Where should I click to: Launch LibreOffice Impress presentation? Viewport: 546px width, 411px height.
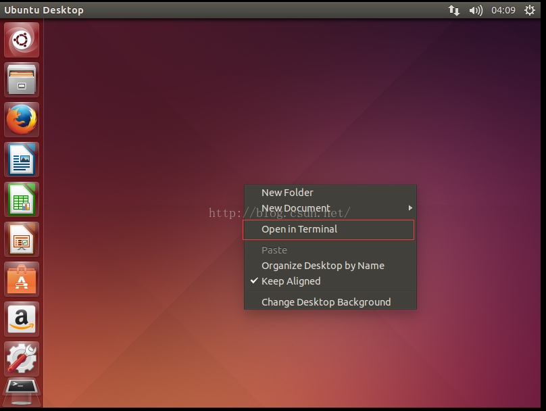click(x=22, y=239)
